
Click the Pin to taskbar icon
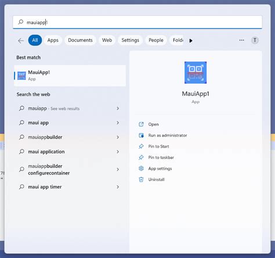point(141,157)
